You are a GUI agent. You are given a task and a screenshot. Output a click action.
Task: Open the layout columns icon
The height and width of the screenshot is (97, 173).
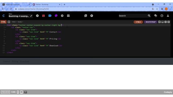pyautogui.click(x=68, y=16)
